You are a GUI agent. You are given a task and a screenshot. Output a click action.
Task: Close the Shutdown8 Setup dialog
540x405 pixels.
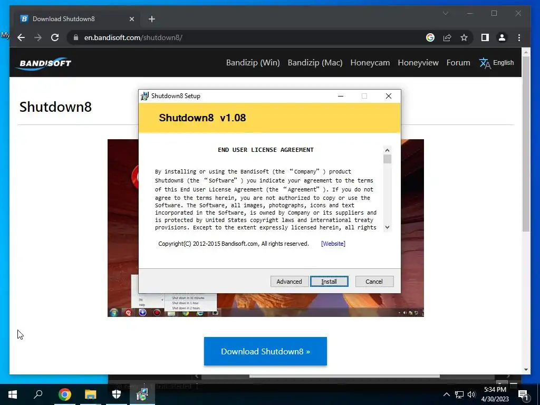point(389,96)
